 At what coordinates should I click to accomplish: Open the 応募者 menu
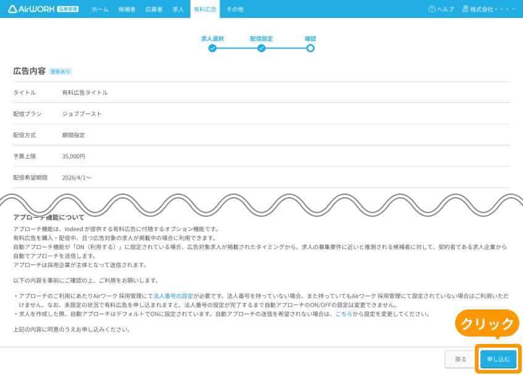(x=154, y=9)
